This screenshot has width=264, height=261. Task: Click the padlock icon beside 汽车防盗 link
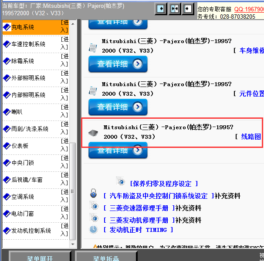pos(93,193)
